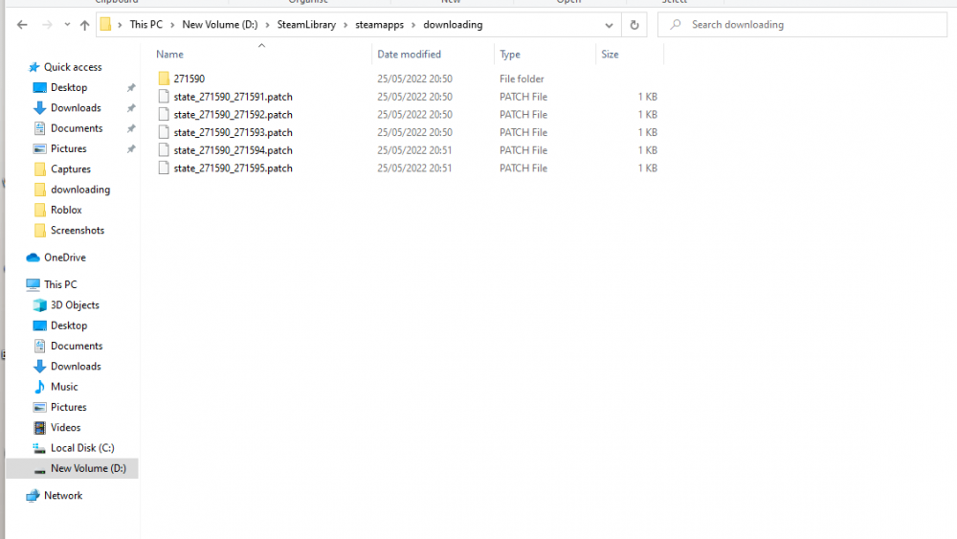957x539 pixels.
Task: Open pinned Downloads under Quick access
Action: [76, 108]
